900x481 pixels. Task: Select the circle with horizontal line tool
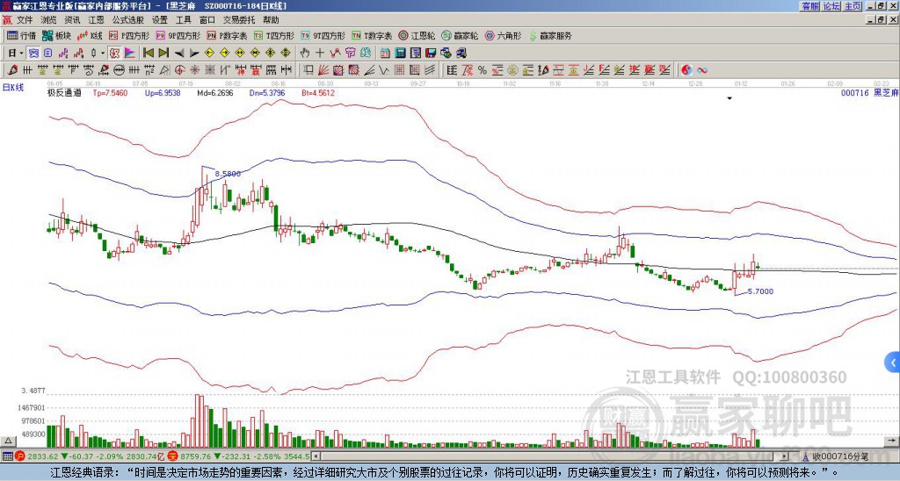click(x=119, y=70)
